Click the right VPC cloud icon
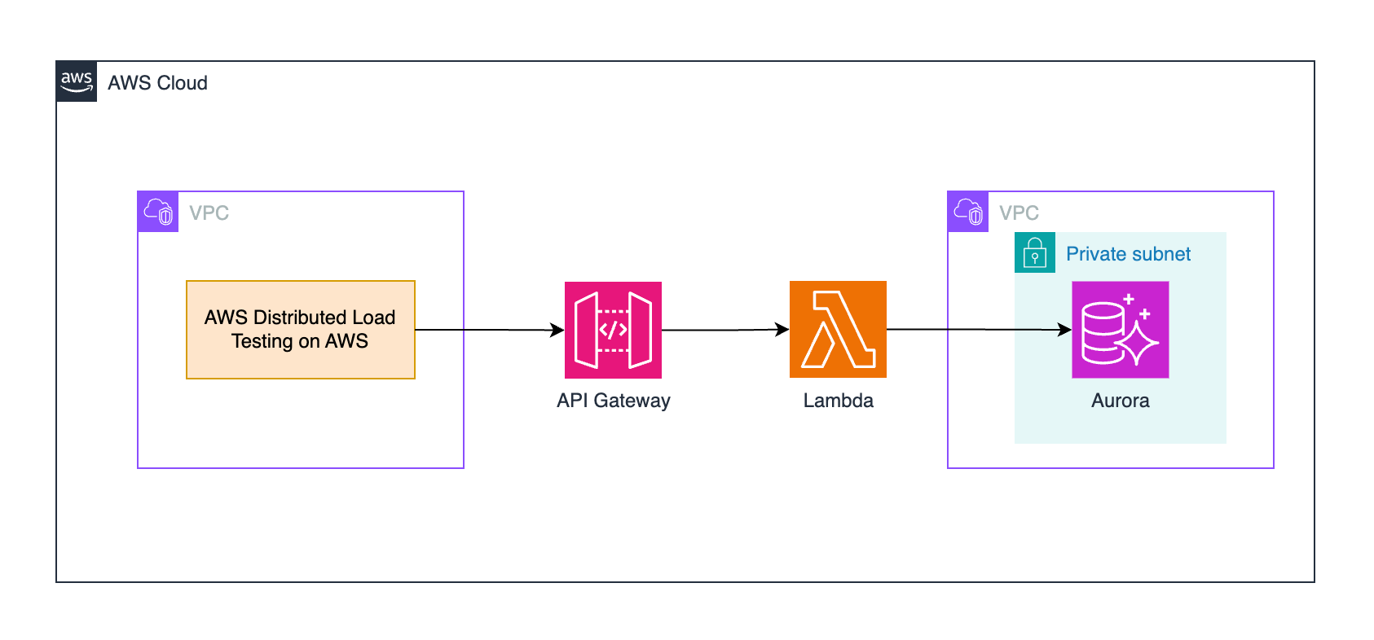The height and width of the screenshot is (640, 1374). point(968,212)
